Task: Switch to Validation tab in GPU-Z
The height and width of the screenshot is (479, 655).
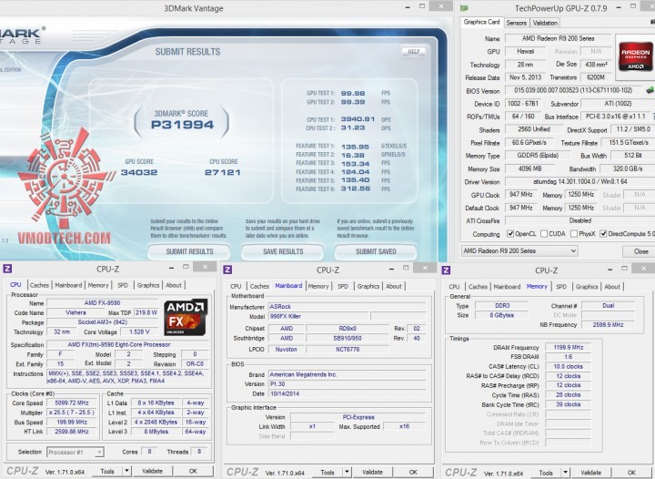Action: [545, 23]
